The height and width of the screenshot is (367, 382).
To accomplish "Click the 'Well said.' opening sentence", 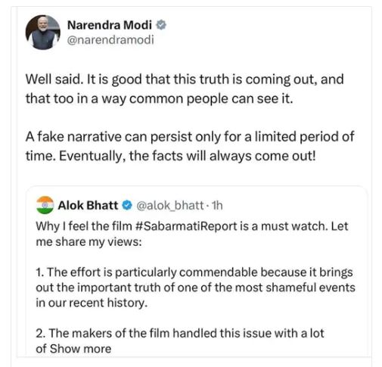I will [x=54, y=79].
